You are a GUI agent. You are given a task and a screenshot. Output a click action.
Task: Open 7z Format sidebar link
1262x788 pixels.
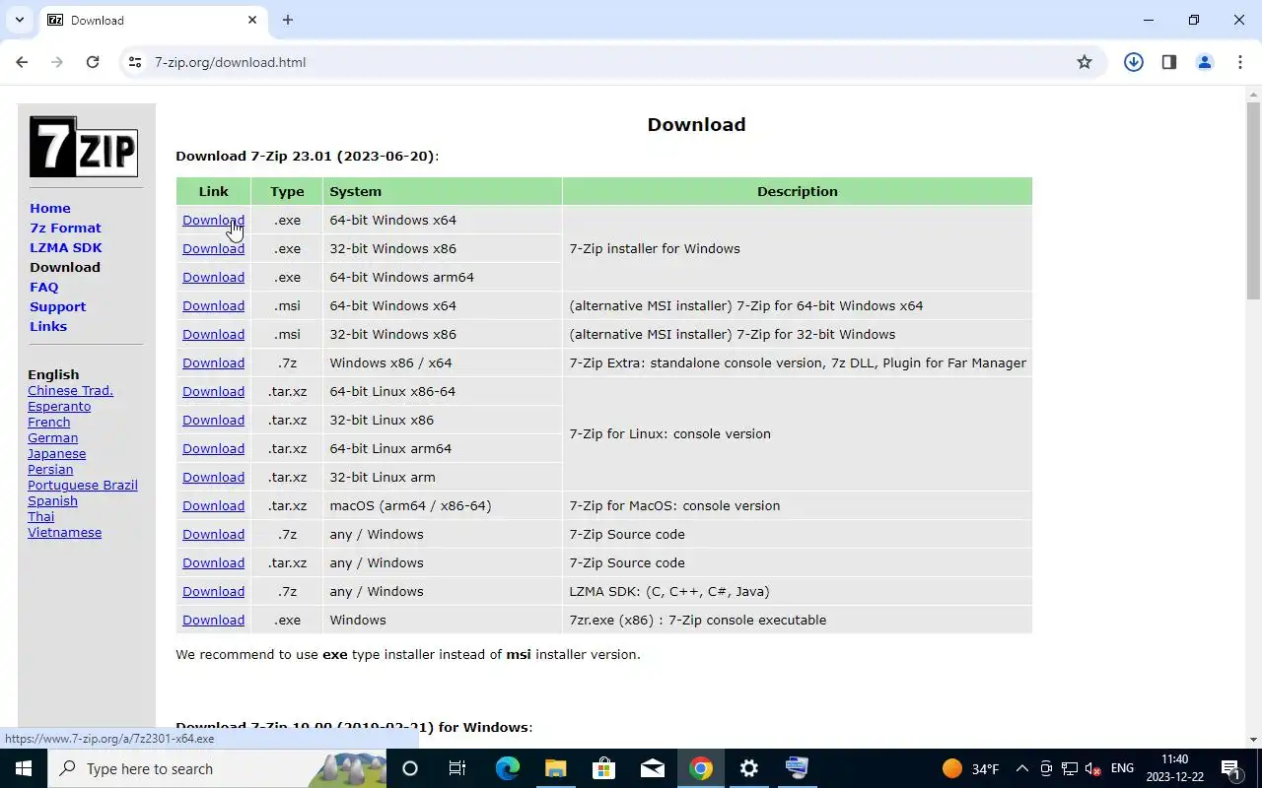click(65, 228)
